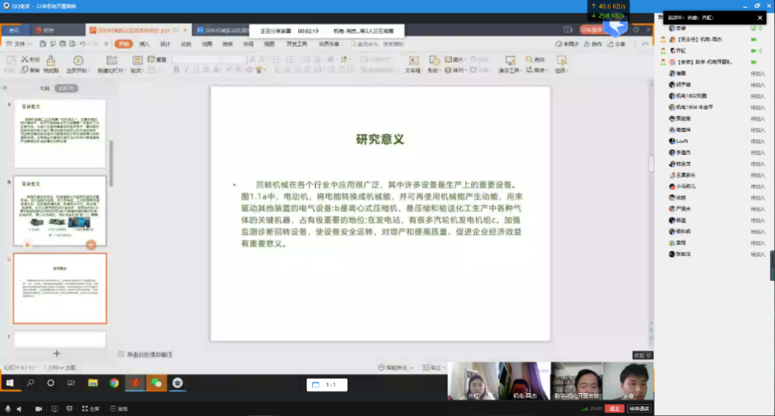Viewport: 775px width, 416px height.
Task: Select slide 4 thumbnail
Action: (60, 134)
